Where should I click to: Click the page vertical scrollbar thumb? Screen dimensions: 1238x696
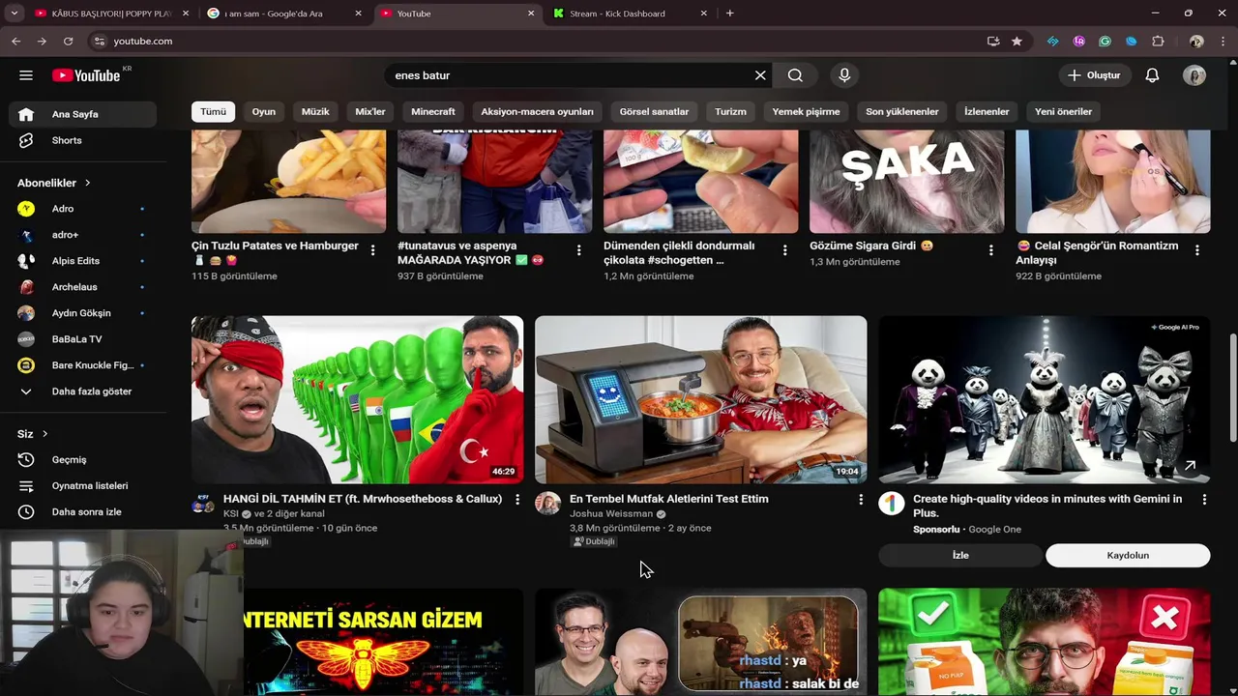click(1232, 390)
